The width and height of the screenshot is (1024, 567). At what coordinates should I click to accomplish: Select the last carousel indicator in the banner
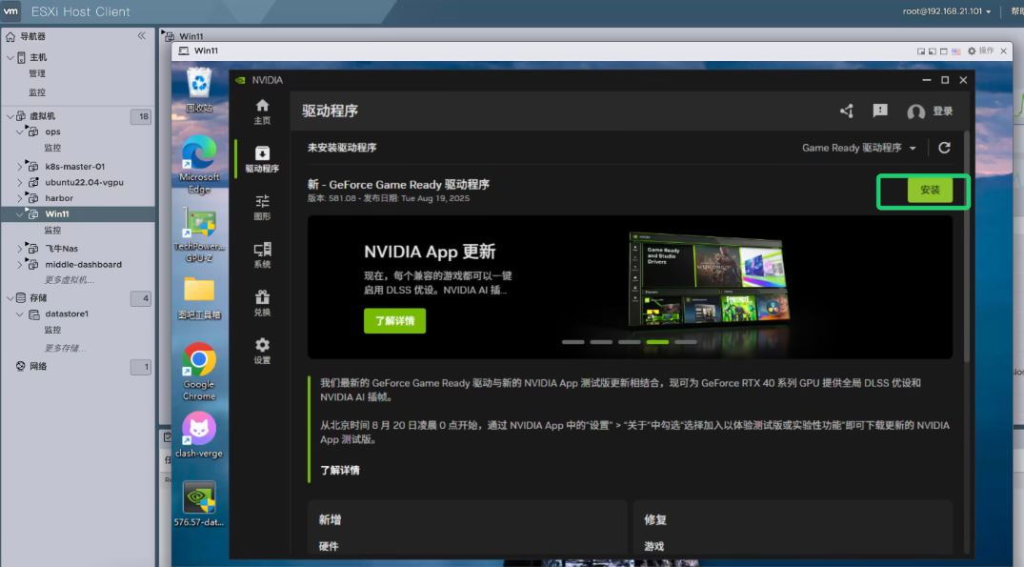click(x=686, y=342)
